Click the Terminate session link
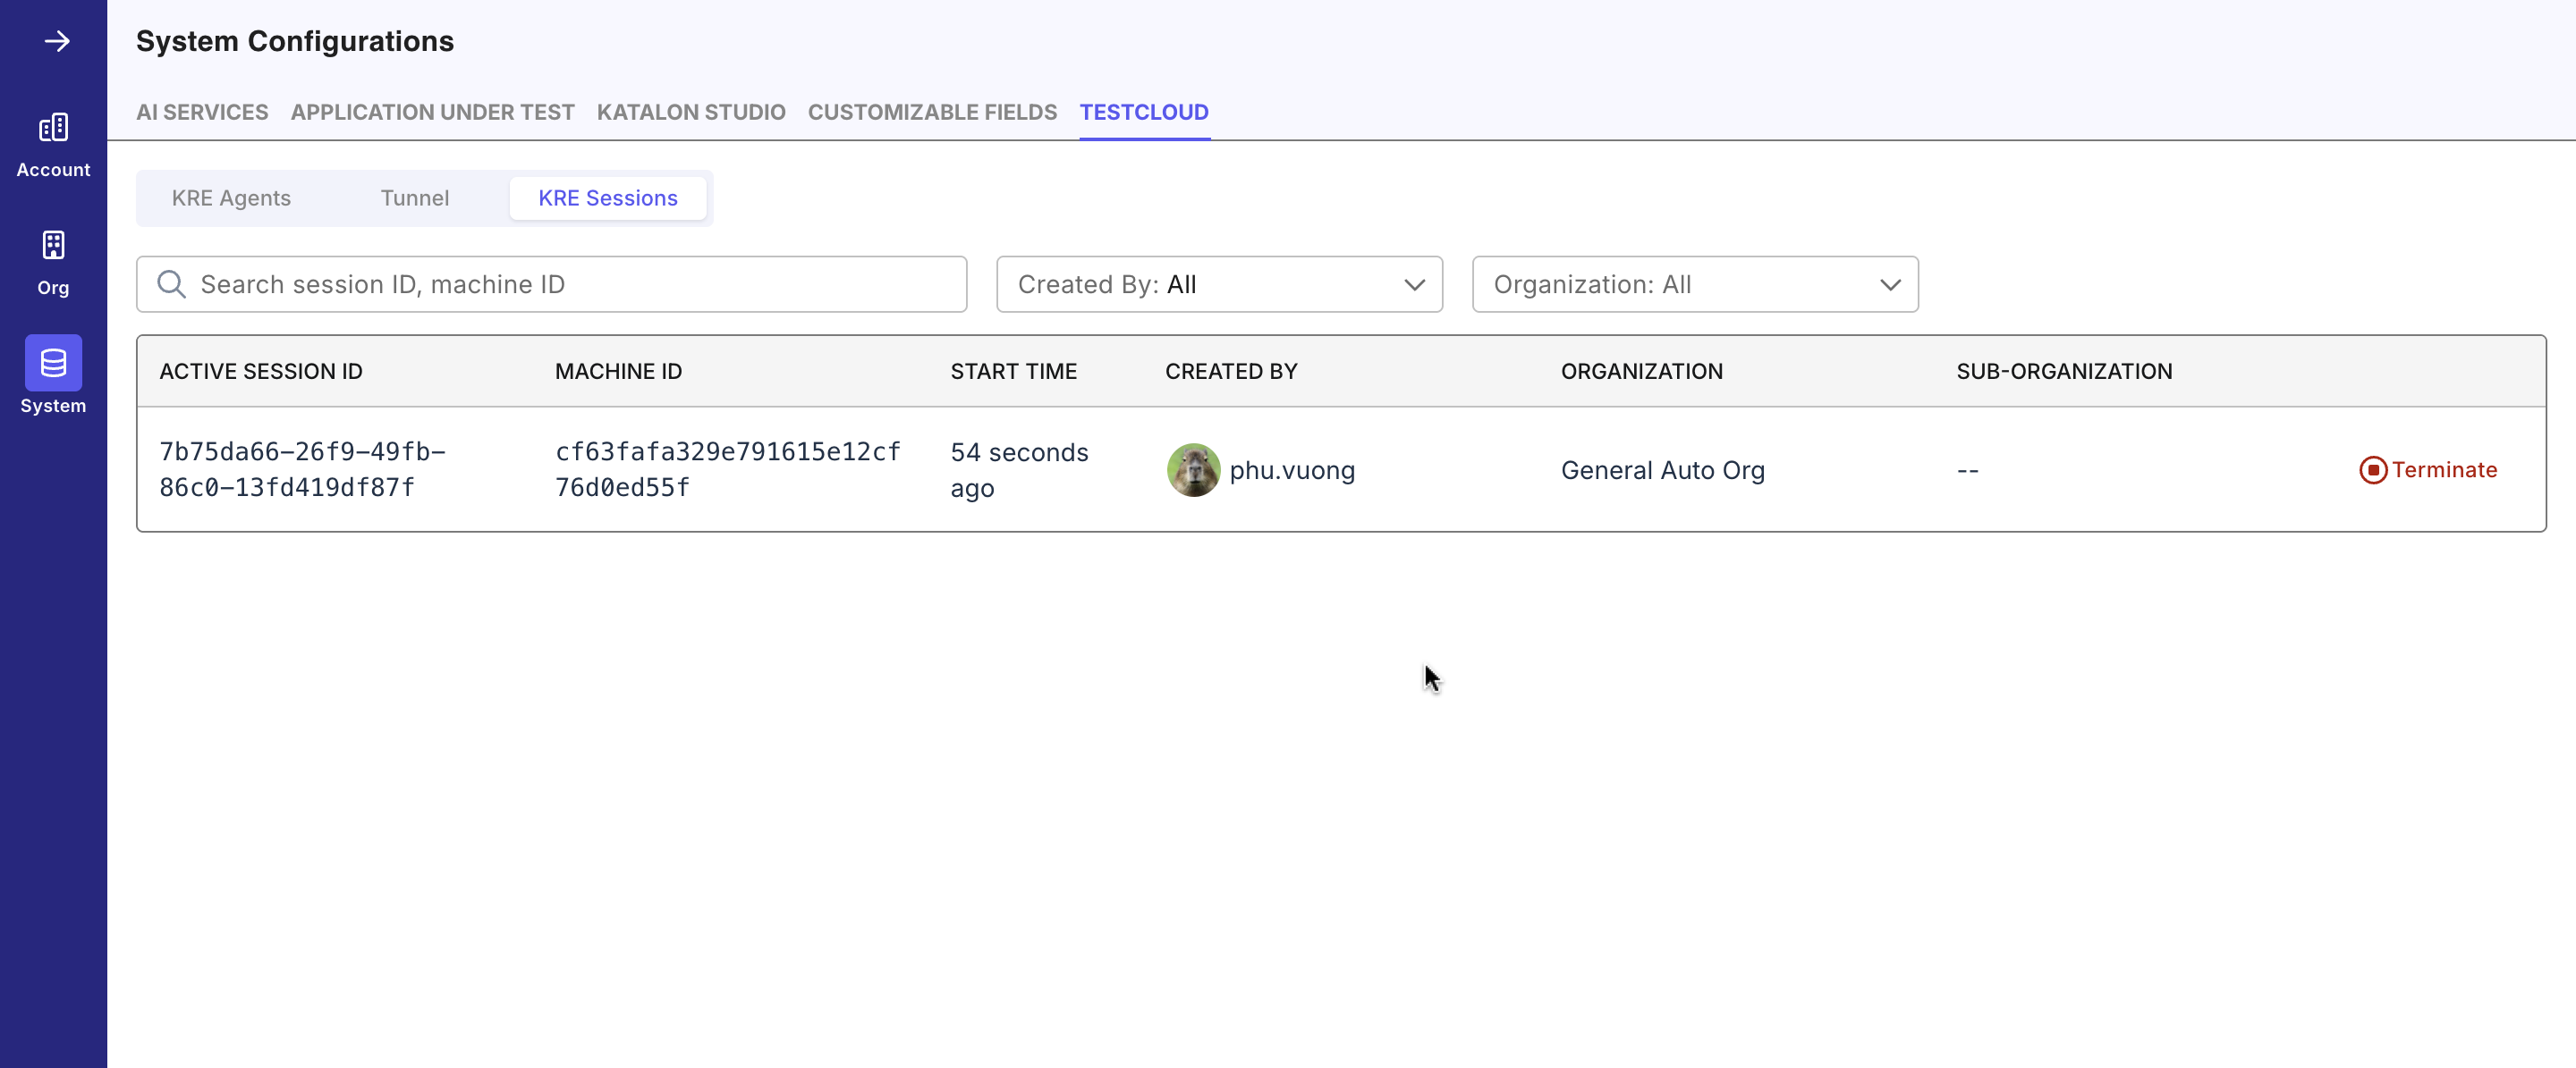This screenshot has width=2576, height=1068. [2443, 469]
